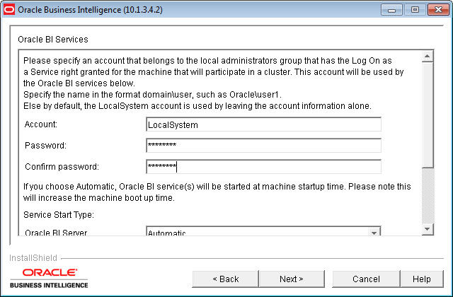Image resolution: width=453 pixels, height=297 pixels.
Task: Click the title bar text 'Oracle Business Intelligence (10.1.3.4.2)'
Action: [90, 10]
